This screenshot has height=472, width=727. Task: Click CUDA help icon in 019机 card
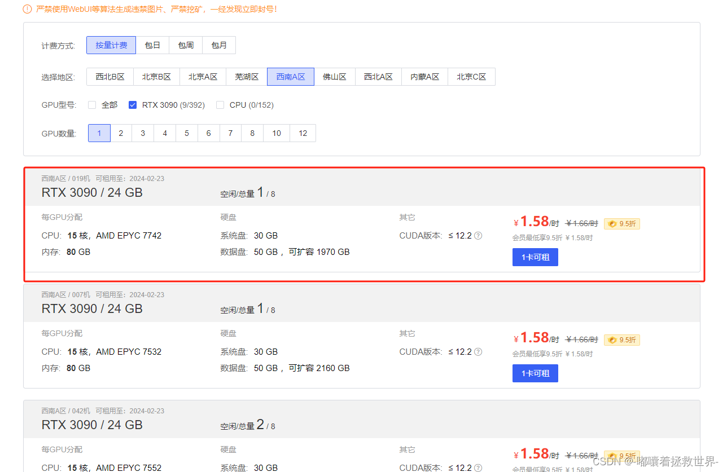point(478,236)
